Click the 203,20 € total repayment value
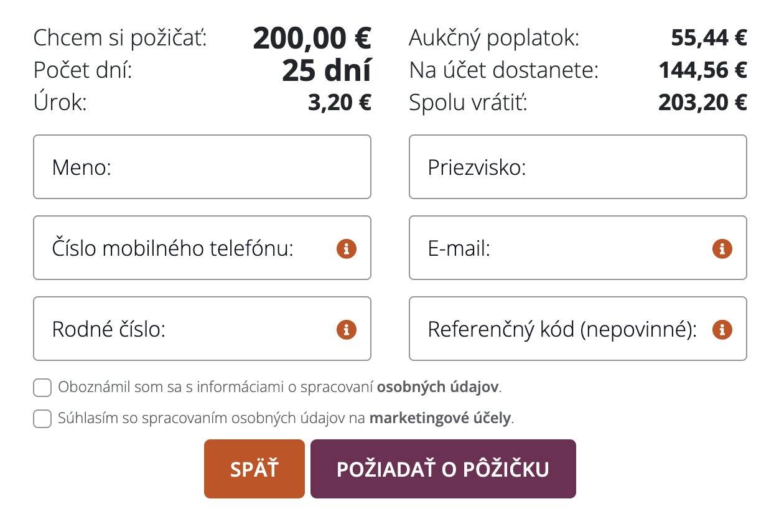 [702, 103]
